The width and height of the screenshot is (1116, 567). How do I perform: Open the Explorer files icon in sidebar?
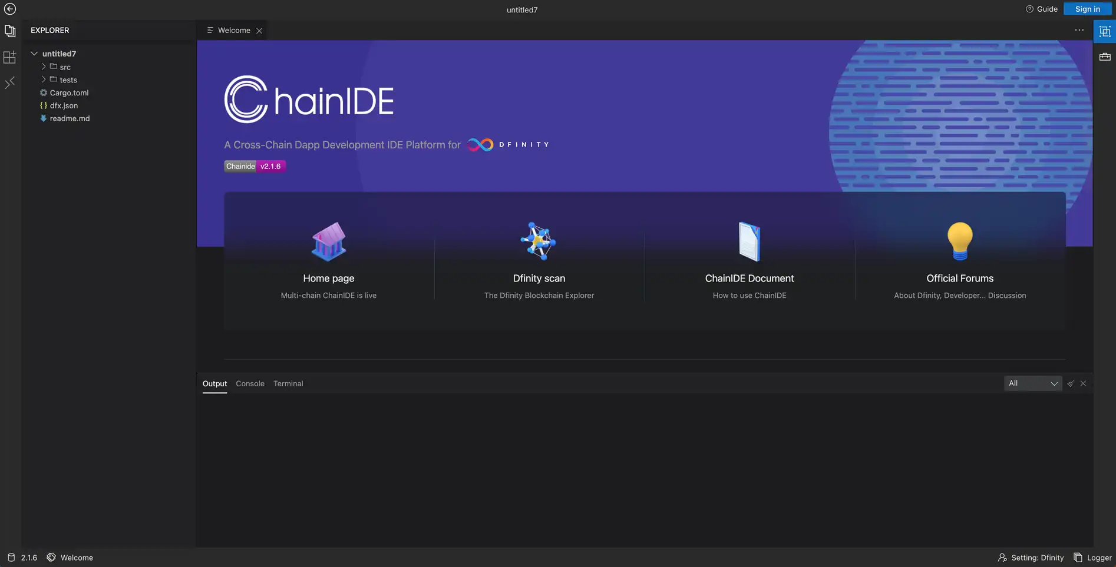(x=10, y=31)
